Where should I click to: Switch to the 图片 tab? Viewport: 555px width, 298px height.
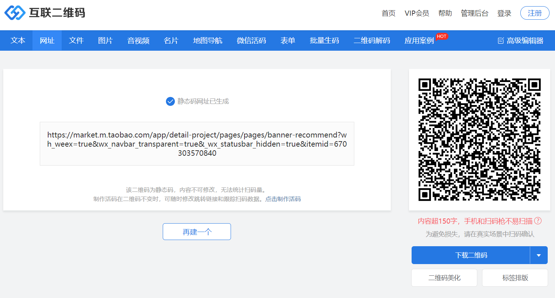[105, 40]
